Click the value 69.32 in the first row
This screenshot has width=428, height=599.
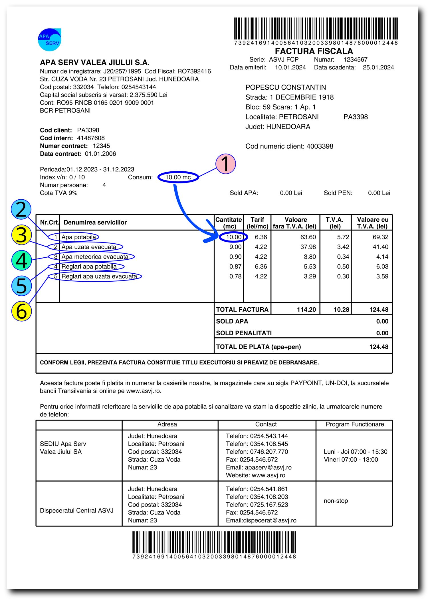pyautogui.click(x=380, y=237)
